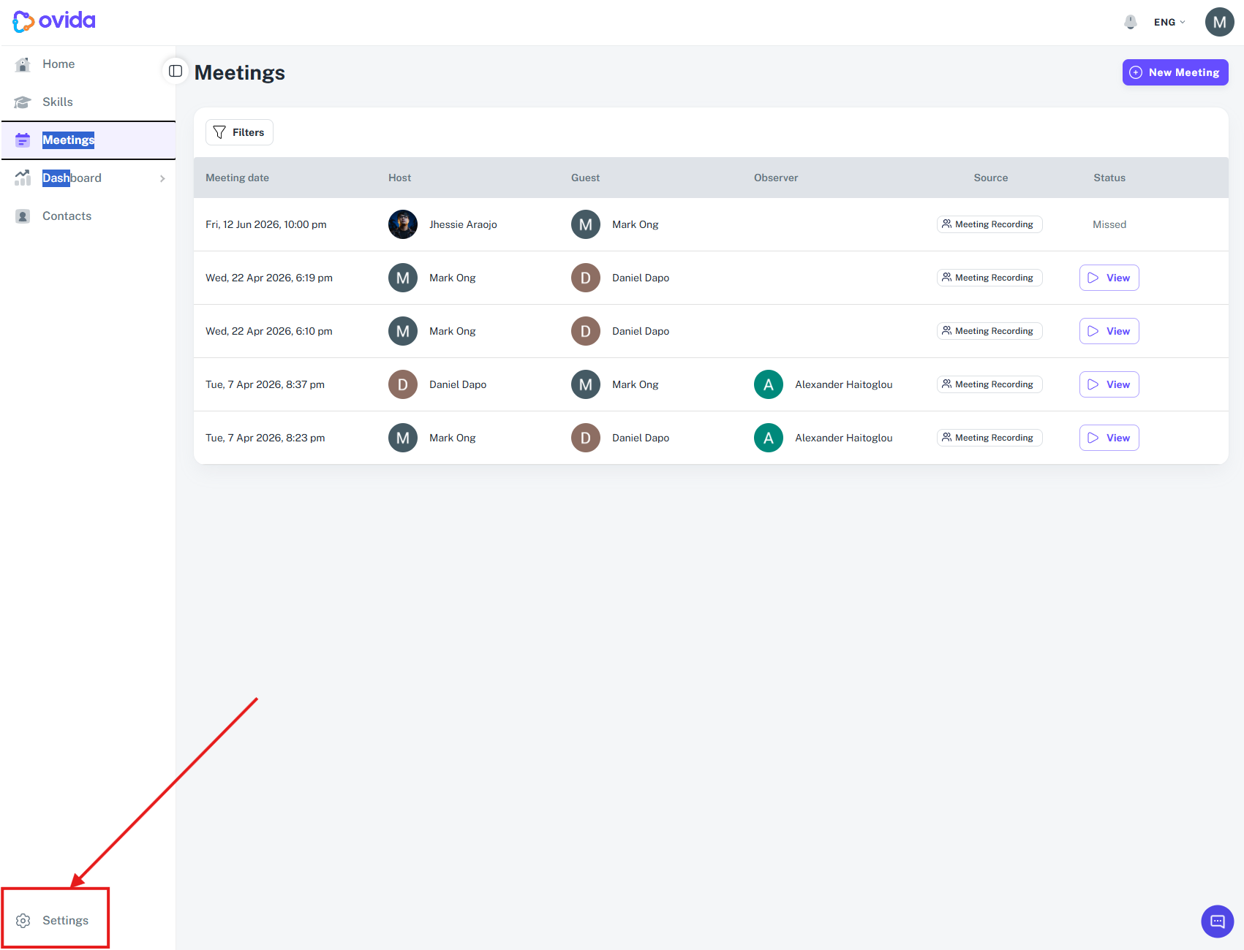
Task: Click Jhessie Araojo's host avatar
Action: (x=403, y=224)
